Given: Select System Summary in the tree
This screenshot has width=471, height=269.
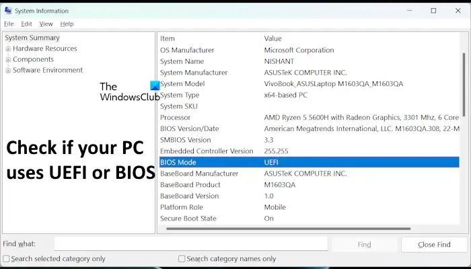Looking at the screenshot, I should [x=32, y=38].
